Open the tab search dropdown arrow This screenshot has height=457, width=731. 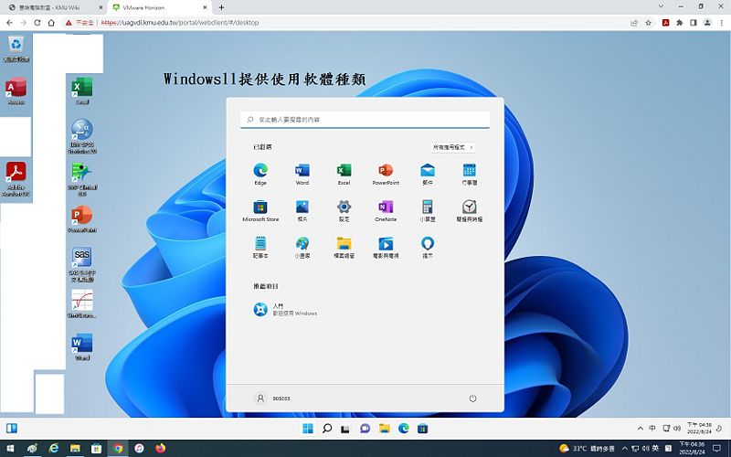click(x=661, y=6)
